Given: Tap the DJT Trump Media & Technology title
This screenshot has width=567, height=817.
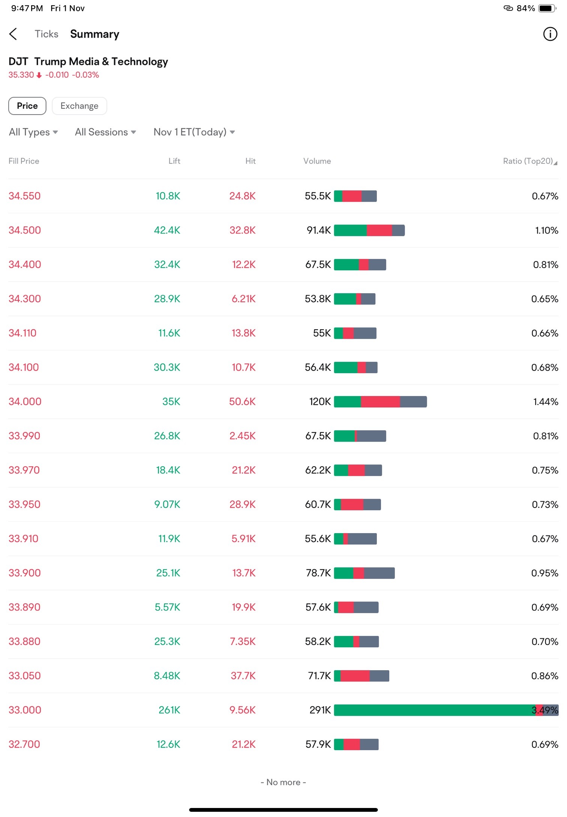Looking at the screenshot, I should click(88, 62).
